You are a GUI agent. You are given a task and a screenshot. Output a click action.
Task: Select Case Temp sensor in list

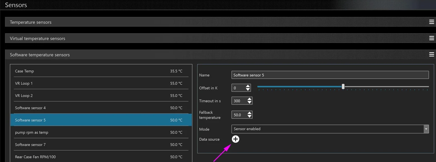[101, 71]
